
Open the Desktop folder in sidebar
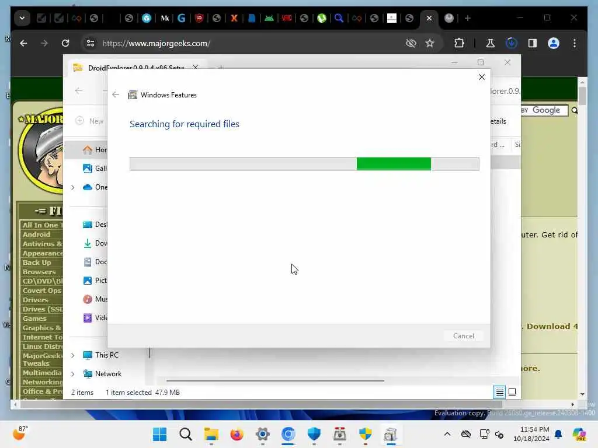[x=95, y=225]
